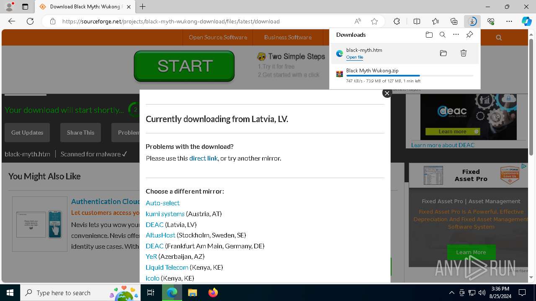The height and width of the screenshot is (301, 536).
Task: Open downloads folder icon in panel
Action: point(429,35)
